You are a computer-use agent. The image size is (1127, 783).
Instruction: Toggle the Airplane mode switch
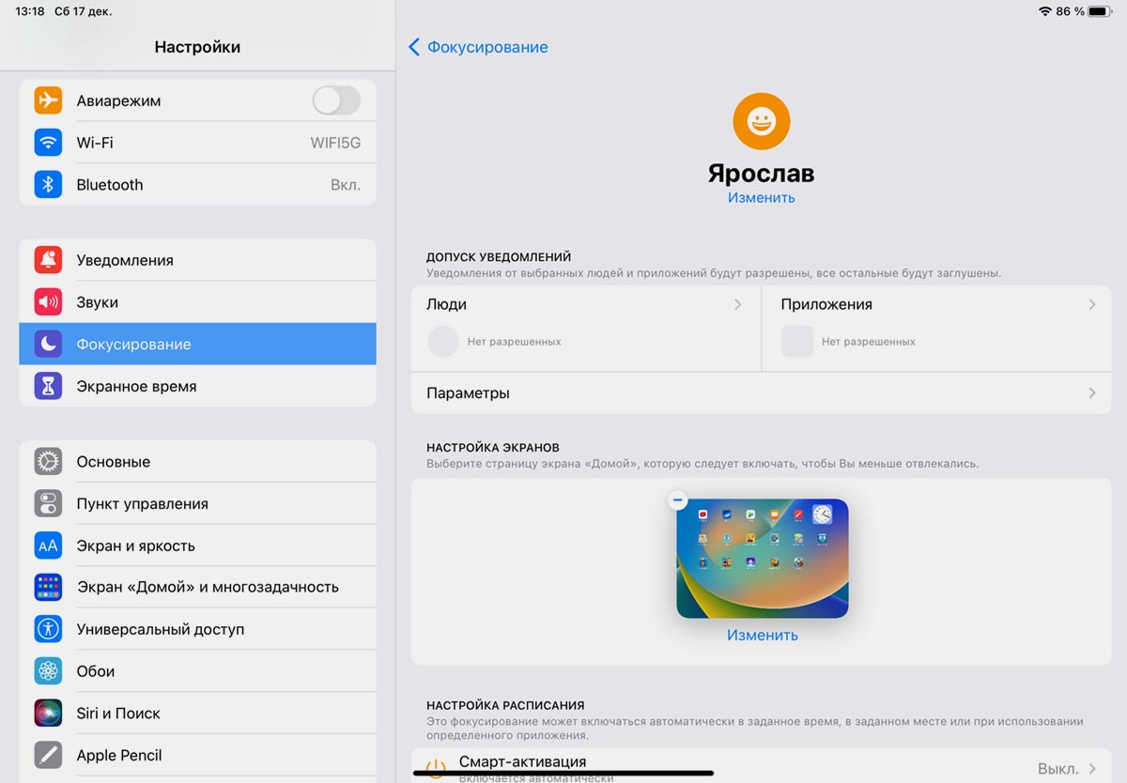point(336,100)
